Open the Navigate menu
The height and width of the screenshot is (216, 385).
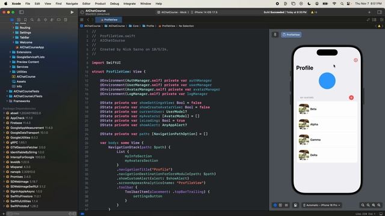tap(72, 4)
